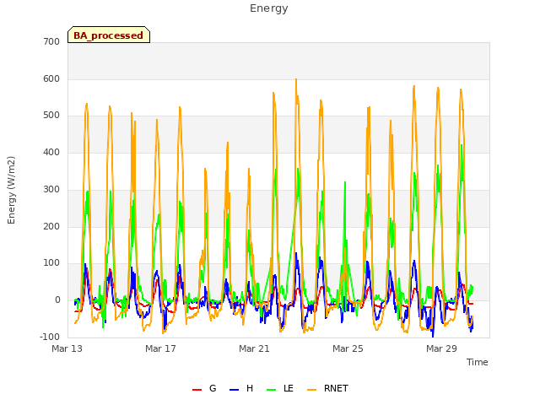
Task: Toggle the LE series in the legend
Action: click(x=280, y=388)
